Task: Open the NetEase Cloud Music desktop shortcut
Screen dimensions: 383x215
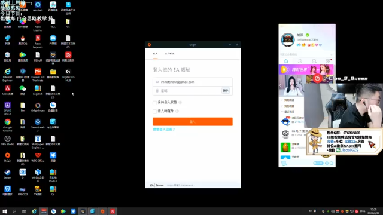Action: point(68,57)
